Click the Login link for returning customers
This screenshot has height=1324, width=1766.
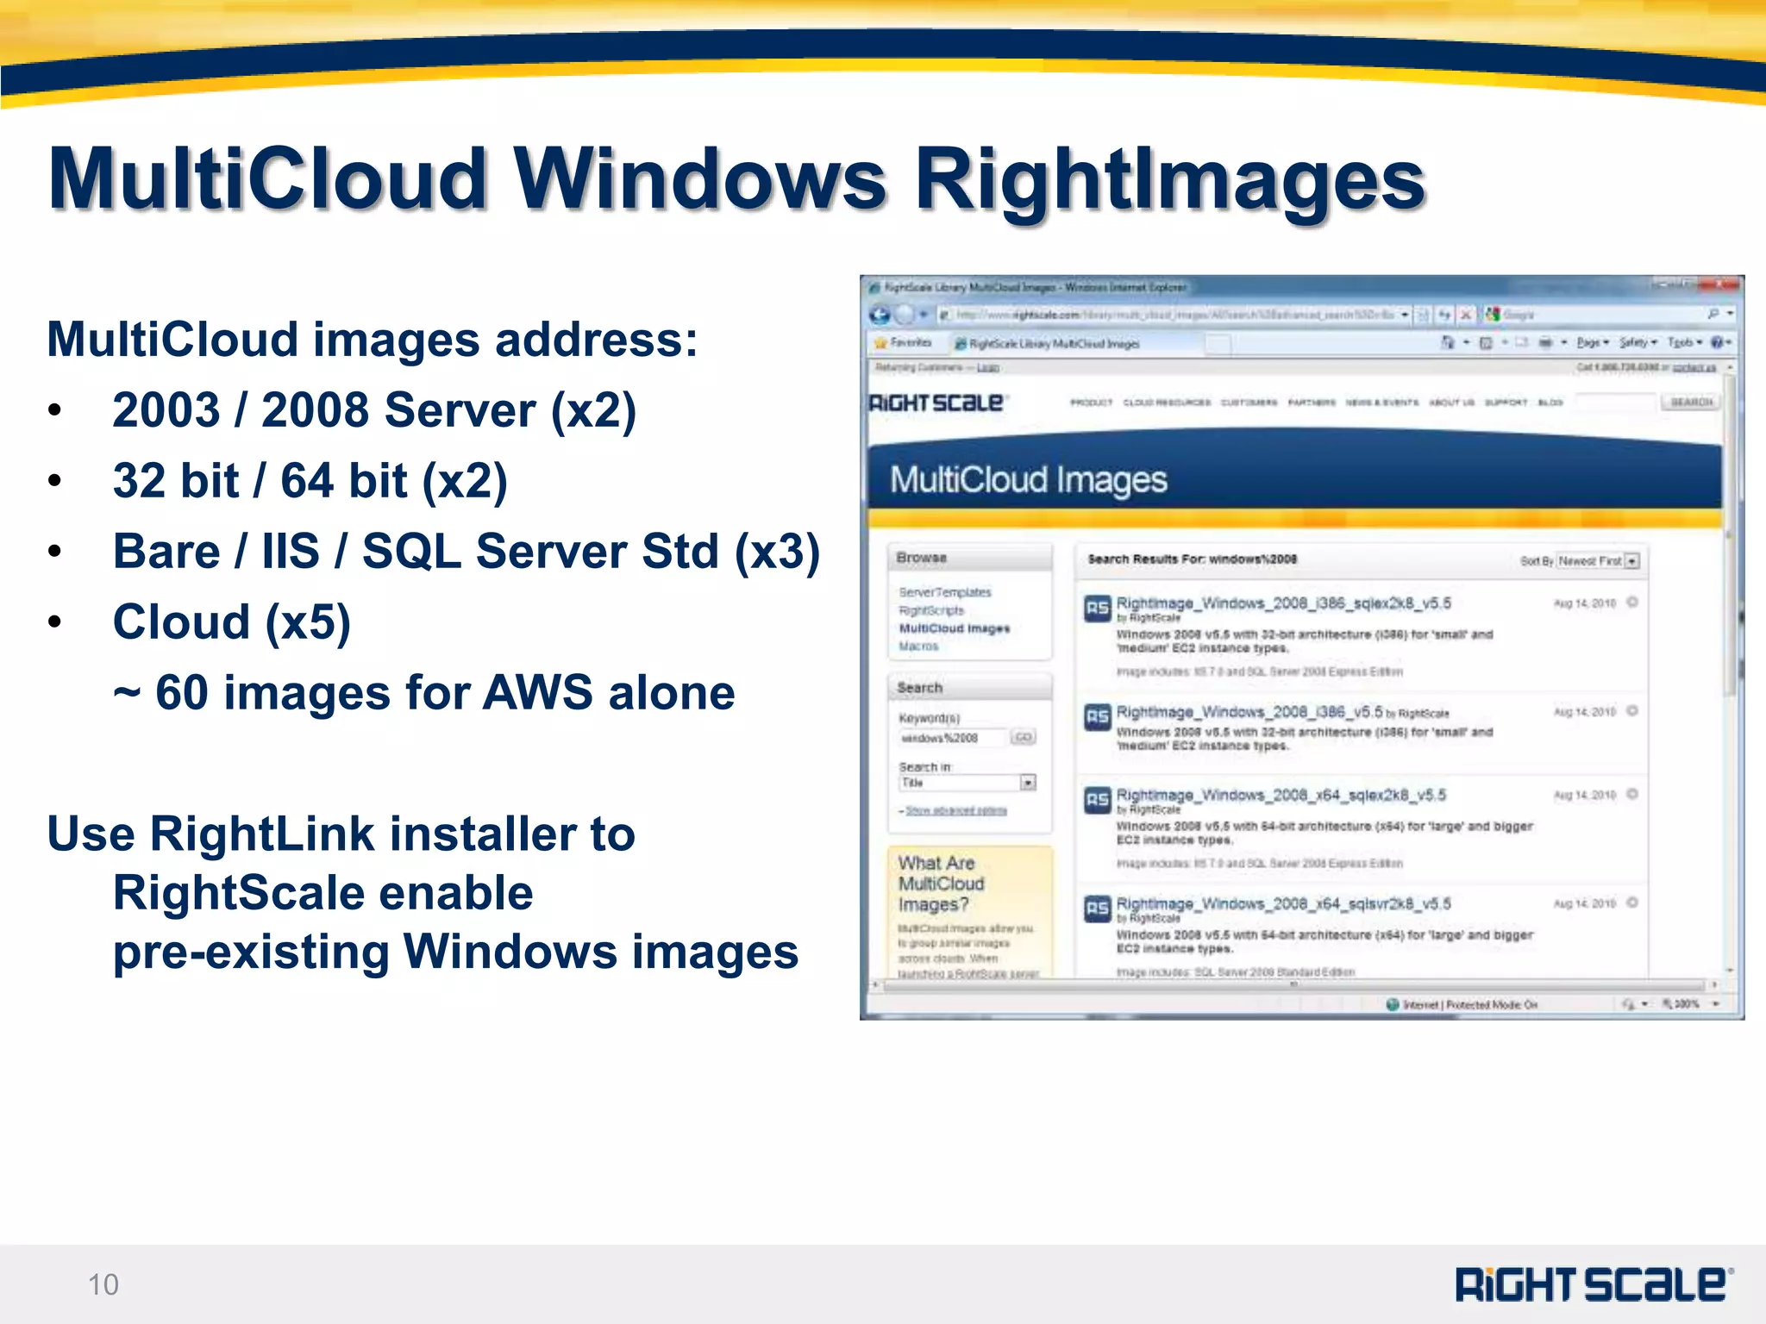pyautogui.click(x=988, y=368)
